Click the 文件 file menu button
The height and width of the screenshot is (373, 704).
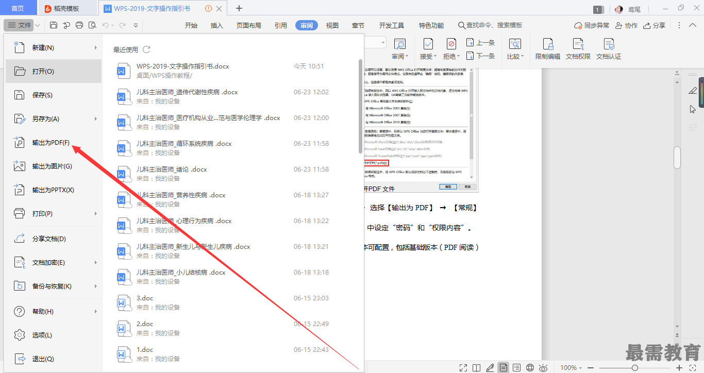pyautogui.click(x=19, y=25)
